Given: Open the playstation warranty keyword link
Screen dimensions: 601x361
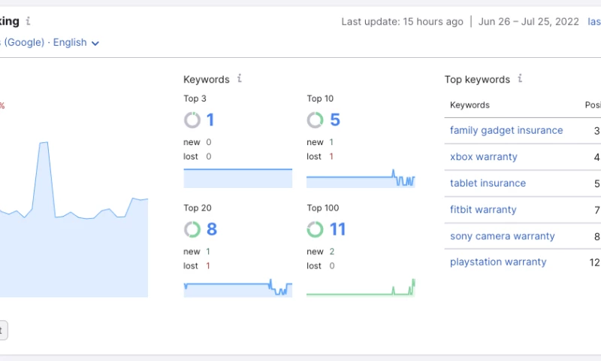Looking at the screenshot, I should (498, 262).
